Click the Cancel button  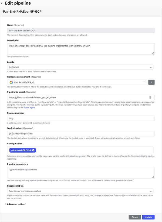coord(135,217)
